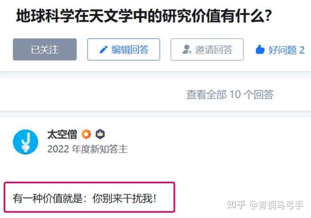Click the highlighted pink-bordered answer box
Viewport: 311px width, 218px height.
coord(89,197)
